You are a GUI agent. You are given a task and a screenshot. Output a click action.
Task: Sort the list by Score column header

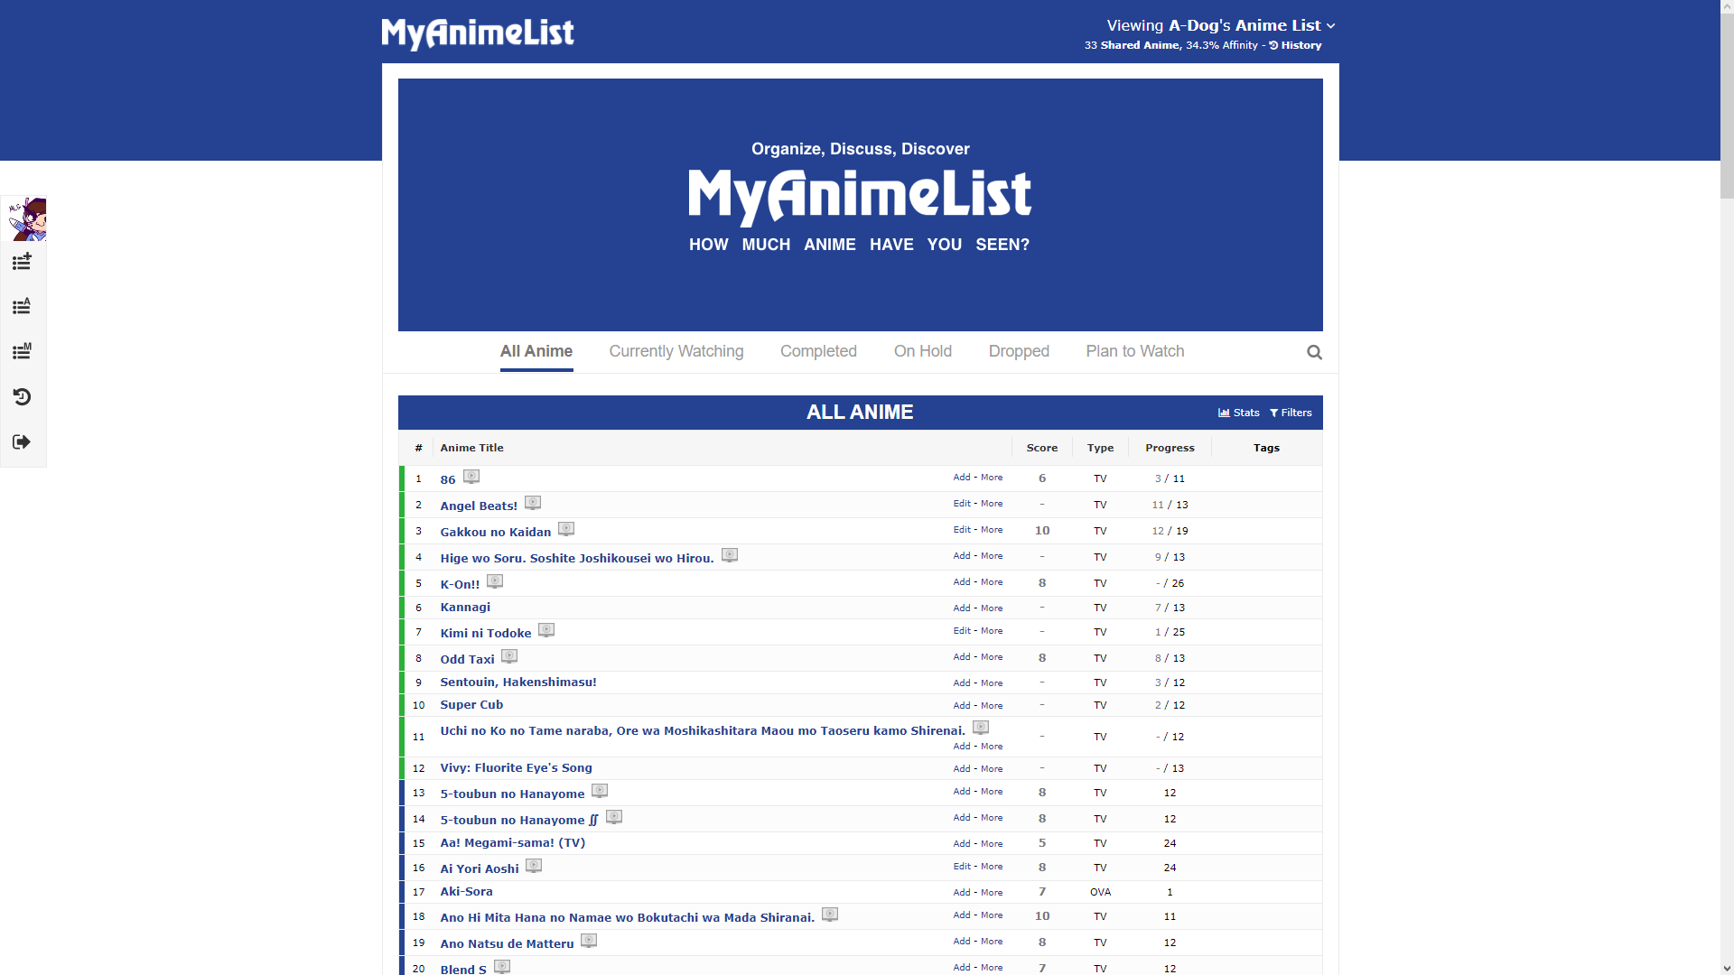[x=1041, y=448]
